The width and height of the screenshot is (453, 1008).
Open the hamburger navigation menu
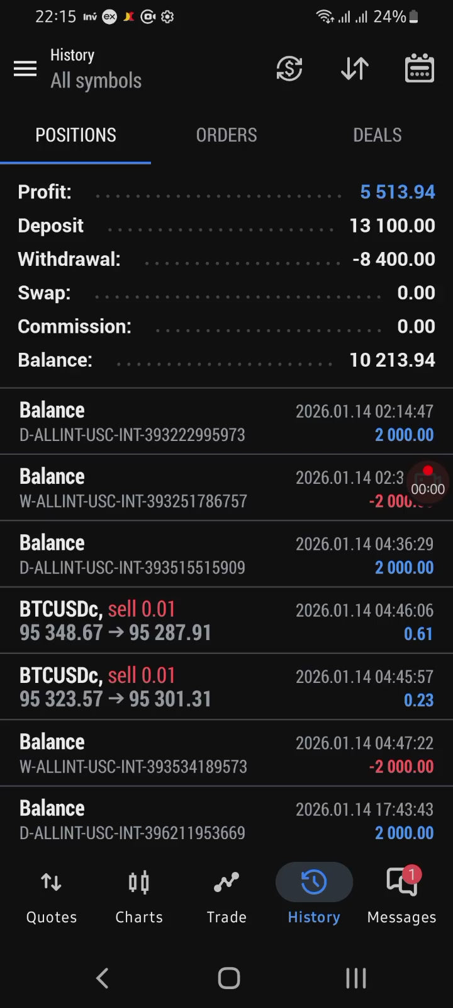pos(25,69)
